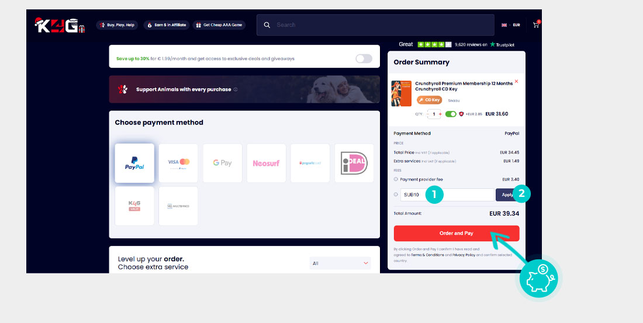Image resolution: width=643 pixels, height=323 pixels.
Task: Click the Trustpilot star rating
Action: (434, 44)
